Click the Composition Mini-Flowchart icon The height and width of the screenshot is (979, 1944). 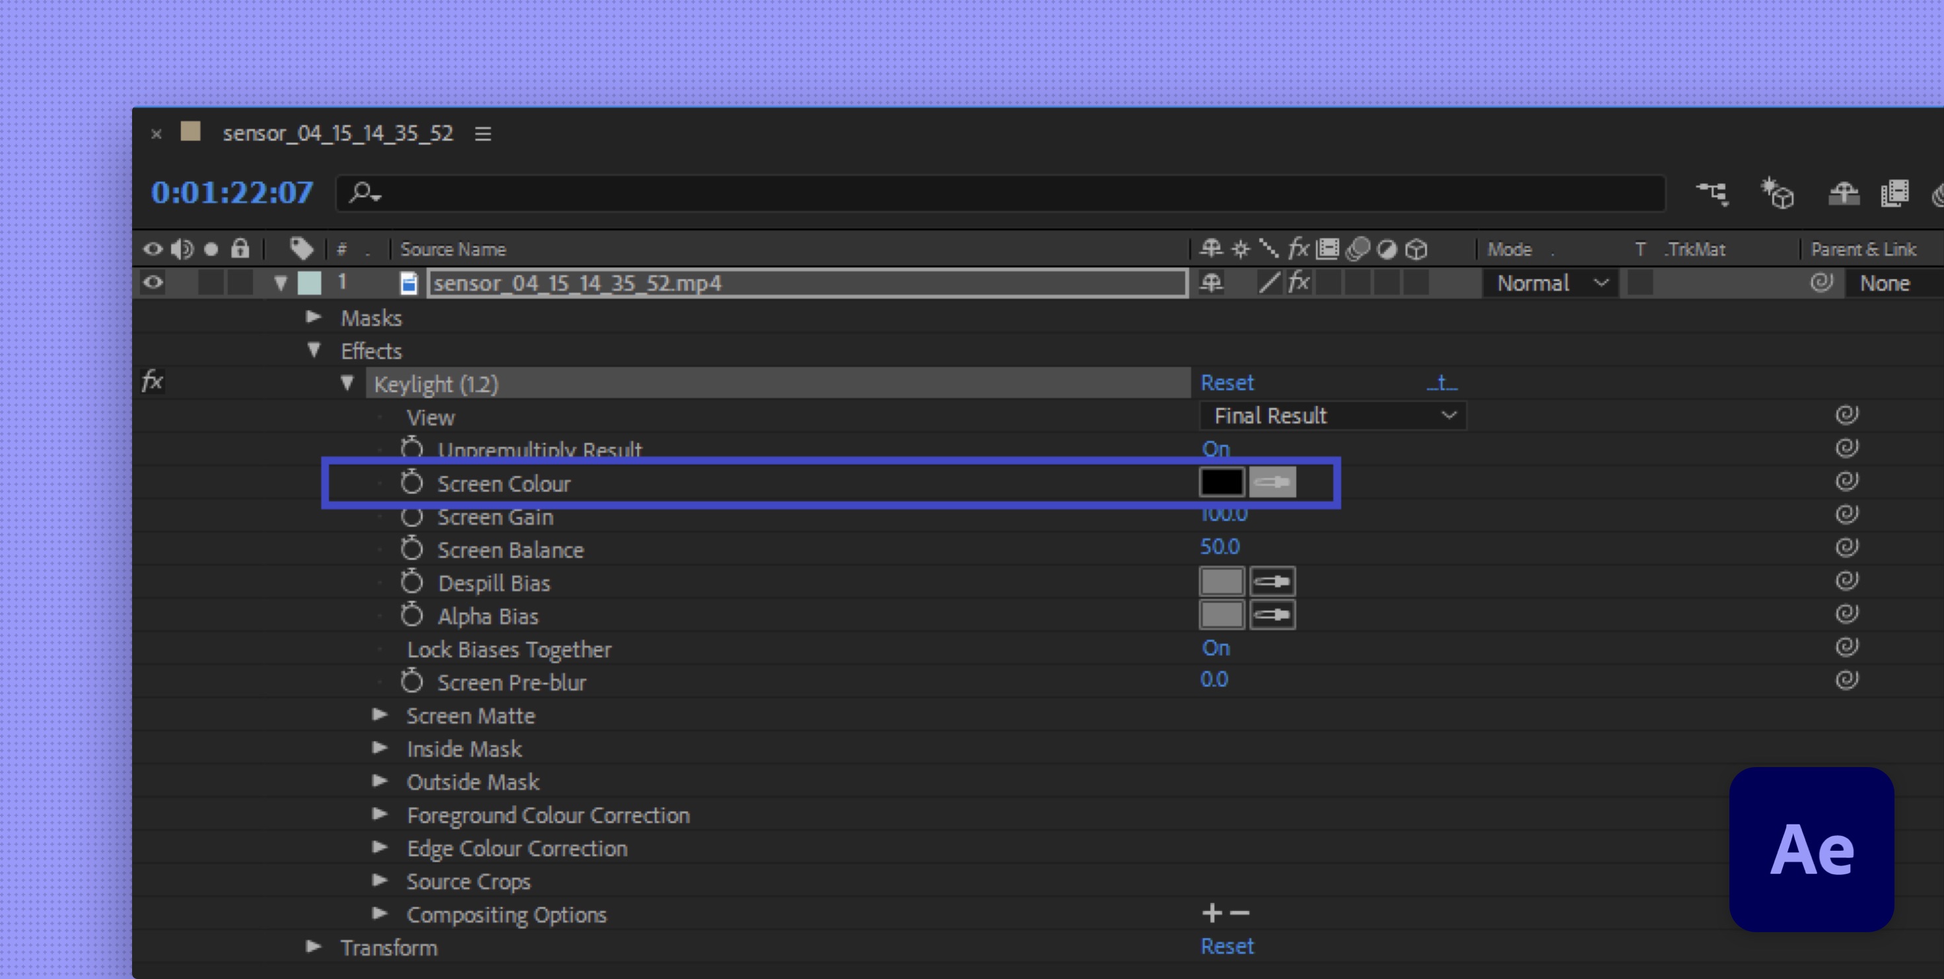tap(1712, 194)
